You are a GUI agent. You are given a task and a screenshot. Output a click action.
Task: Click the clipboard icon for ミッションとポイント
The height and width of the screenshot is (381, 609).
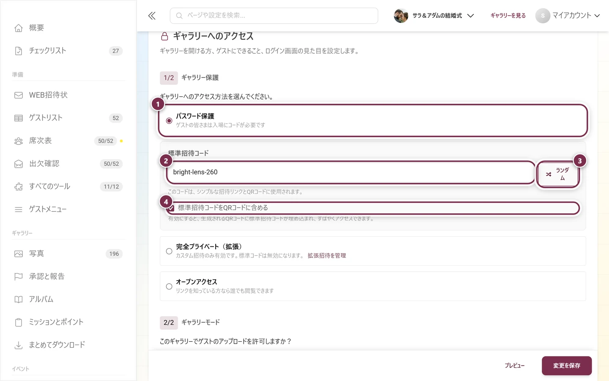point(19,323)
